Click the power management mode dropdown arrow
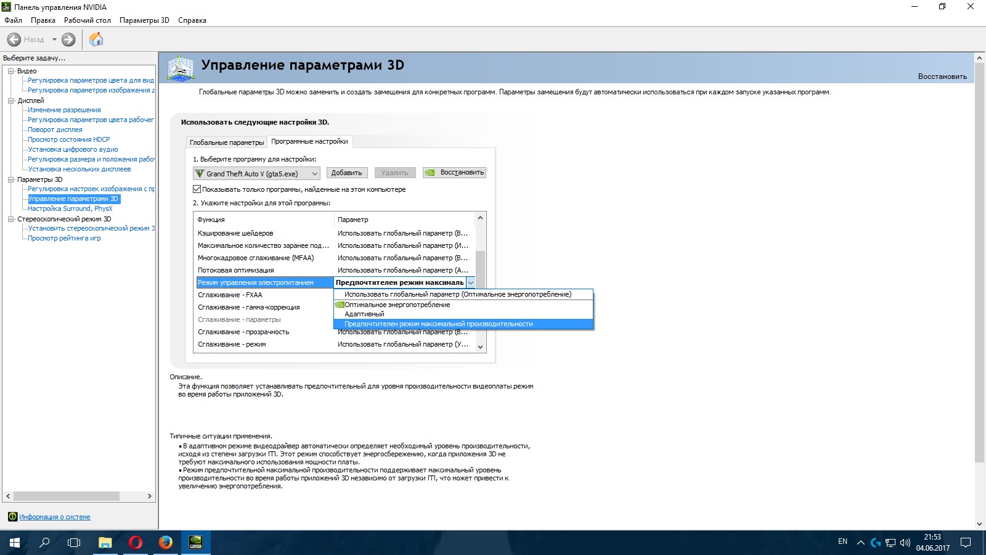Image resolution: width=986 pixels, height=555 pixels. (470, 282)
